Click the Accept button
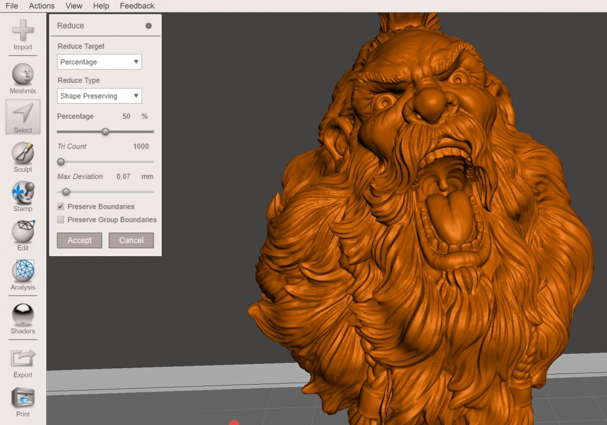Viewport: 607px width, 425px height. tap(79, 240)
